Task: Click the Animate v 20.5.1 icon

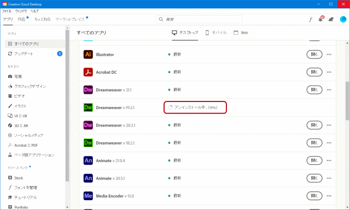Action: click(x=88, y=178)
